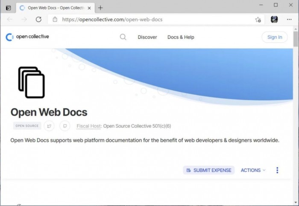This screenshot has width=299, height=206.
Task: Click the Open Web Docs stacked-pages logo
Action: 31,82
